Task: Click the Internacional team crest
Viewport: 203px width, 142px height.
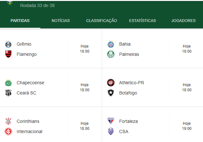Action: [x=8, y=131]
